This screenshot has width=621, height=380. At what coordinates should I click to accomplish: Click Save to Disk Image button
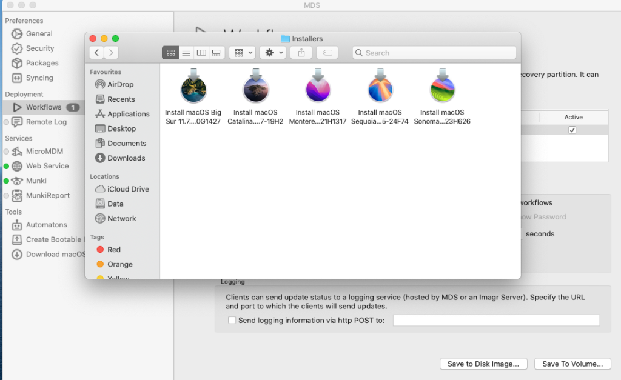coord(483,364)
